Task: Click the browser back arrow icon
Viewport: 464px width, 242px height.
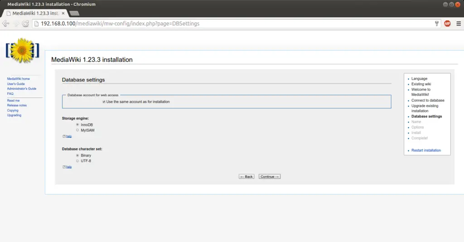Action: 5,24
